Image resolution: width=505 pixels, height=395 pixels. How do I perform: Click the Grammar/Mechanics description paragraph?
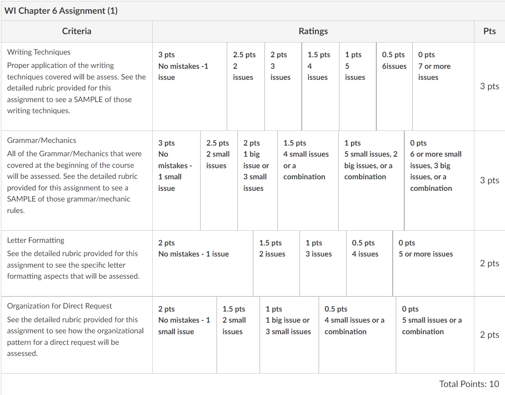pyautogui.click(x=75, y=182)
